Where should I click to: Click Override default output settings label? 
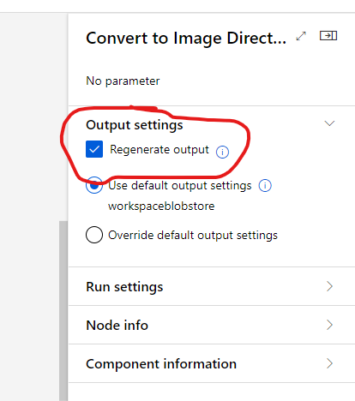(x=193, y=236)
